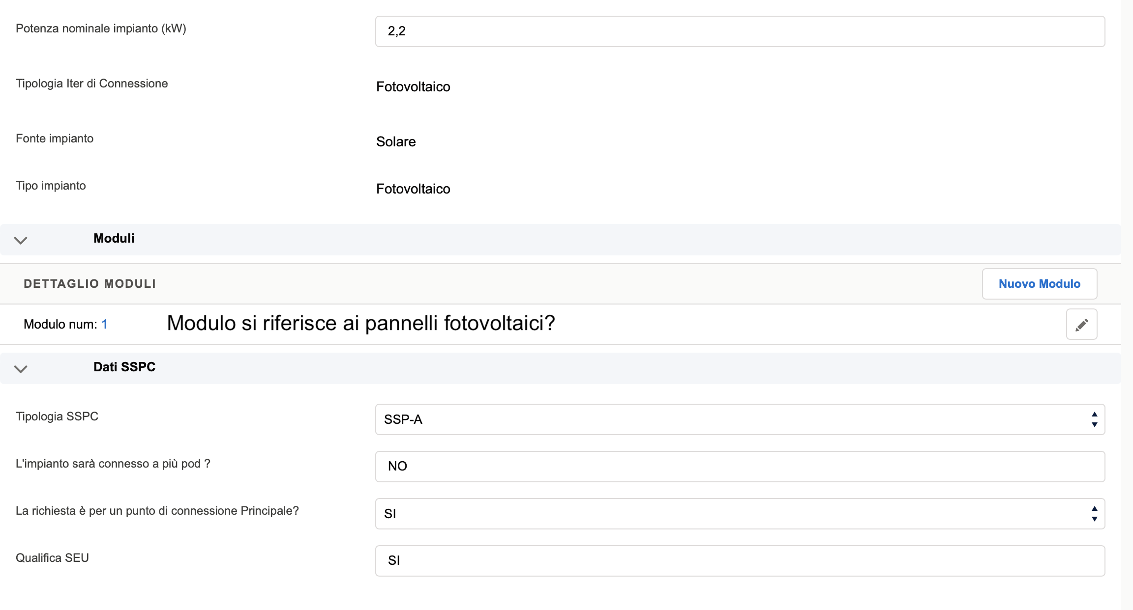This screenshot has width=1133, height=610.
Task: Click the Nuovo Modulo button
Action: [1039, 284]
